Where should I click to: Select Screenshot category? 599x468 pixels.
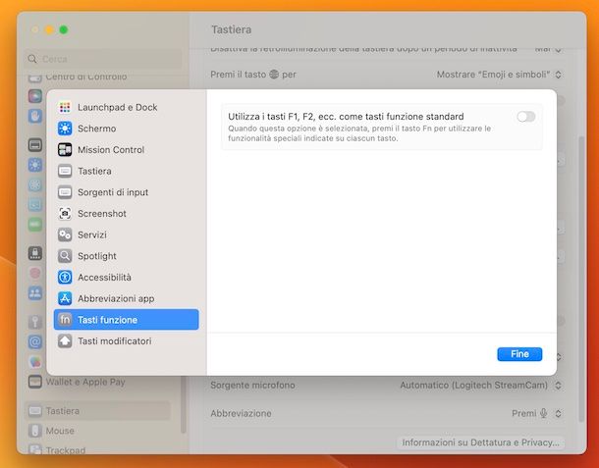(126, 213)
